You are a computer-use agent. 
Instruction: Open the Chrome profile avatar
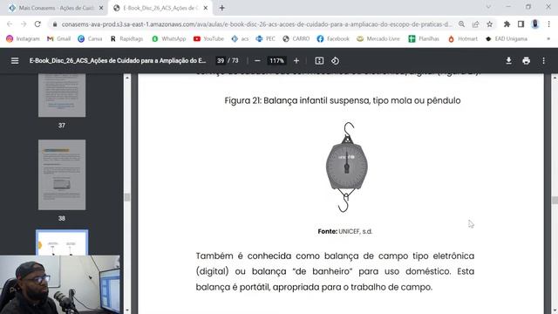tap(534, 24)
